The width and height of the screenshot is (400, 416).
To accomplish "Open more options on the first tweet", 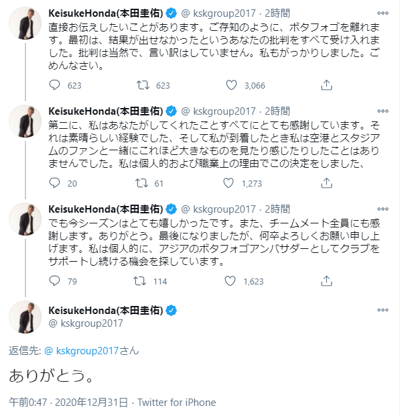I will pyautogui.click(x=383, y=13).
